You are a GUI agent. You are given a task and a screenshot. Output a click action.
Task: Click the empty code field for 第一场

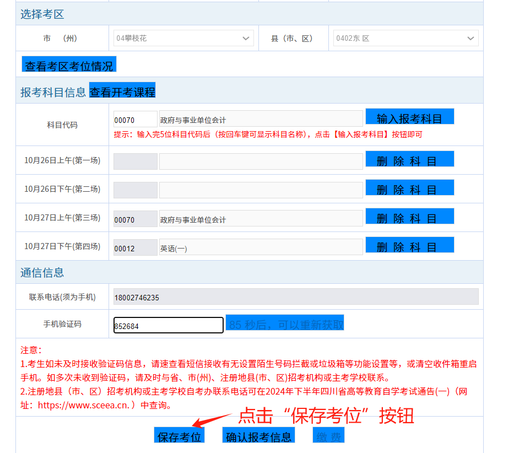[x=135, y=161]
